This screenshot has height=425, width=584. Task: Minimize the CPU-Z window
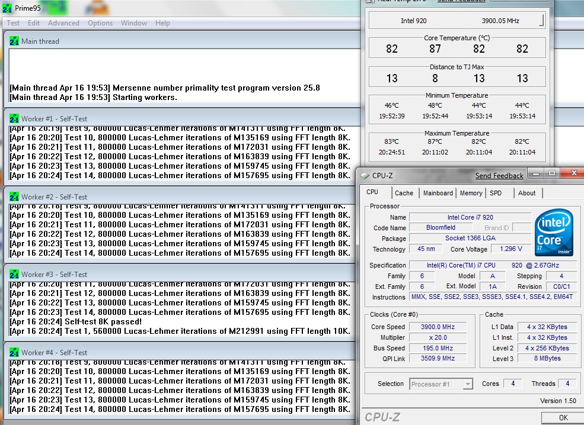[x=535, y=173]
